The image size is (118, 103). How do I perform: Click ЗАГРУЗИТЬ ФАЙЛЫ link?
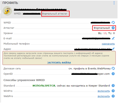point(59,63)
